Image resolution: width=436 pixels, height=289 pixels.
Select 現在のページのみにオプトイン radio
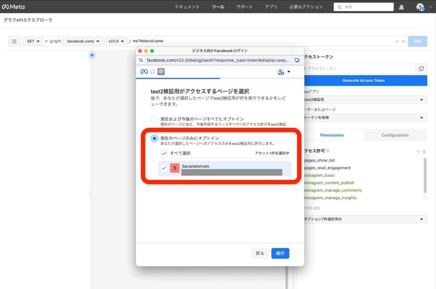[x=154, y=138]
